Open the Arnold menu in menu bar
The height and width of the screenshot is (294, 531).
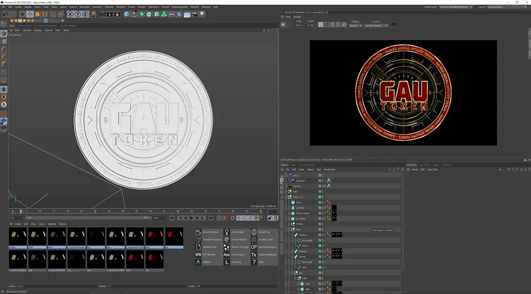click(165, 7)
